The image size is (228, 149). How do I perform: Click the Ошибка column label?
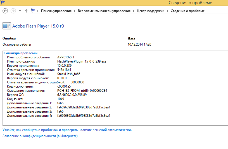[9, 38]
